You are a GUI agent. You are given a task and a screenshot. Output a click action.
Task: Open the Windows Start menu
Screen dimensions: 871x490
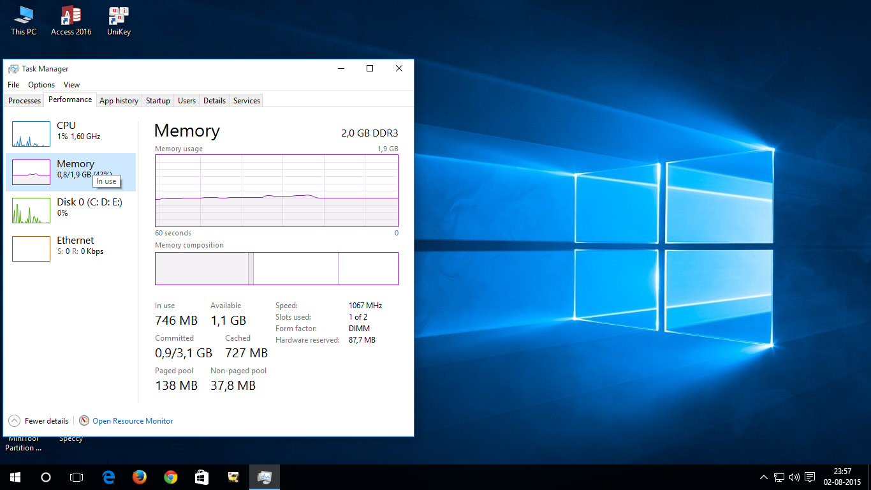click(x=15, y=477)
